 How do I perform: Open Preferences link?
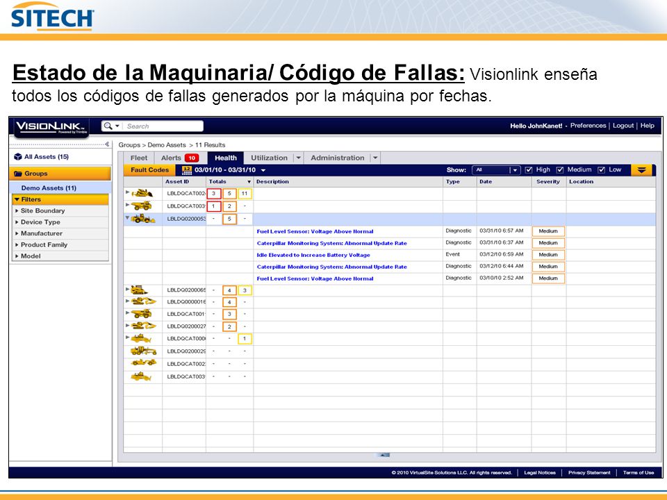tap(588, 126)
